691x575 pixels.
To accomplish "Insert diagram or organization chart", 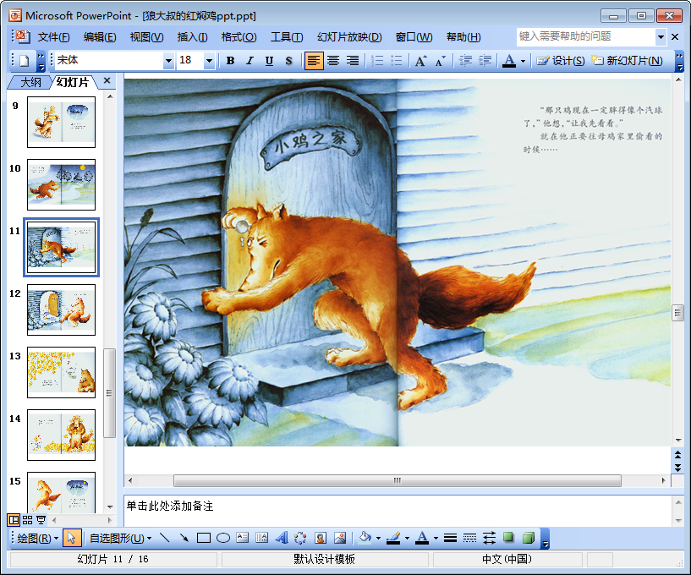I will (300, 538).
